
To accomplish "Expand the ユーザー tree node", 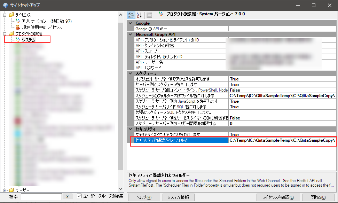I will pyautogui.click(x=5, y=190).
